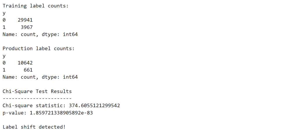Select the production count value 10642

pyautogui.click(x=25, y=63)
